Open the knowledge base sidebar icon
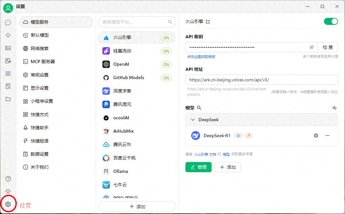Viewport: 345px width, 214px height. (8, 86)
